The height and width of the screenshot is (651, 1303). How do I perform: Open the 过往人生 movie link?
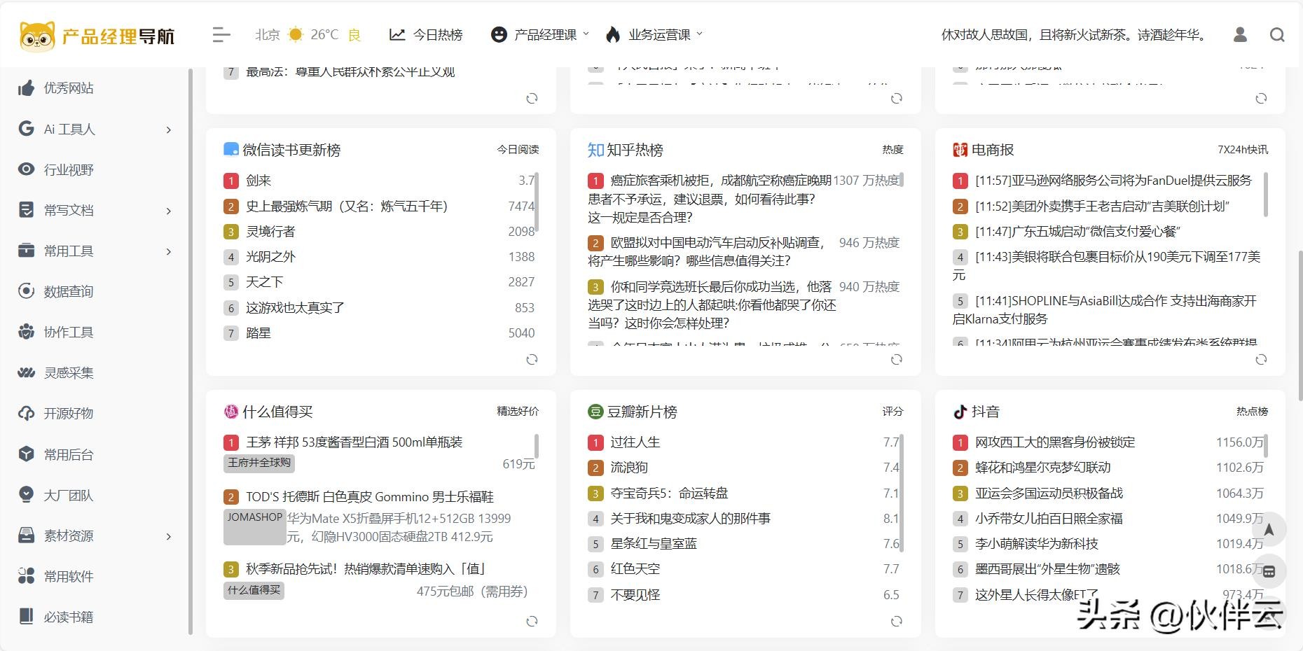click(635, 442)
